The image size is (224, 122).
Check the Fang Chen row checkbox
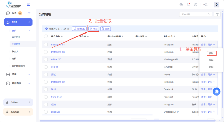(46, 97)
